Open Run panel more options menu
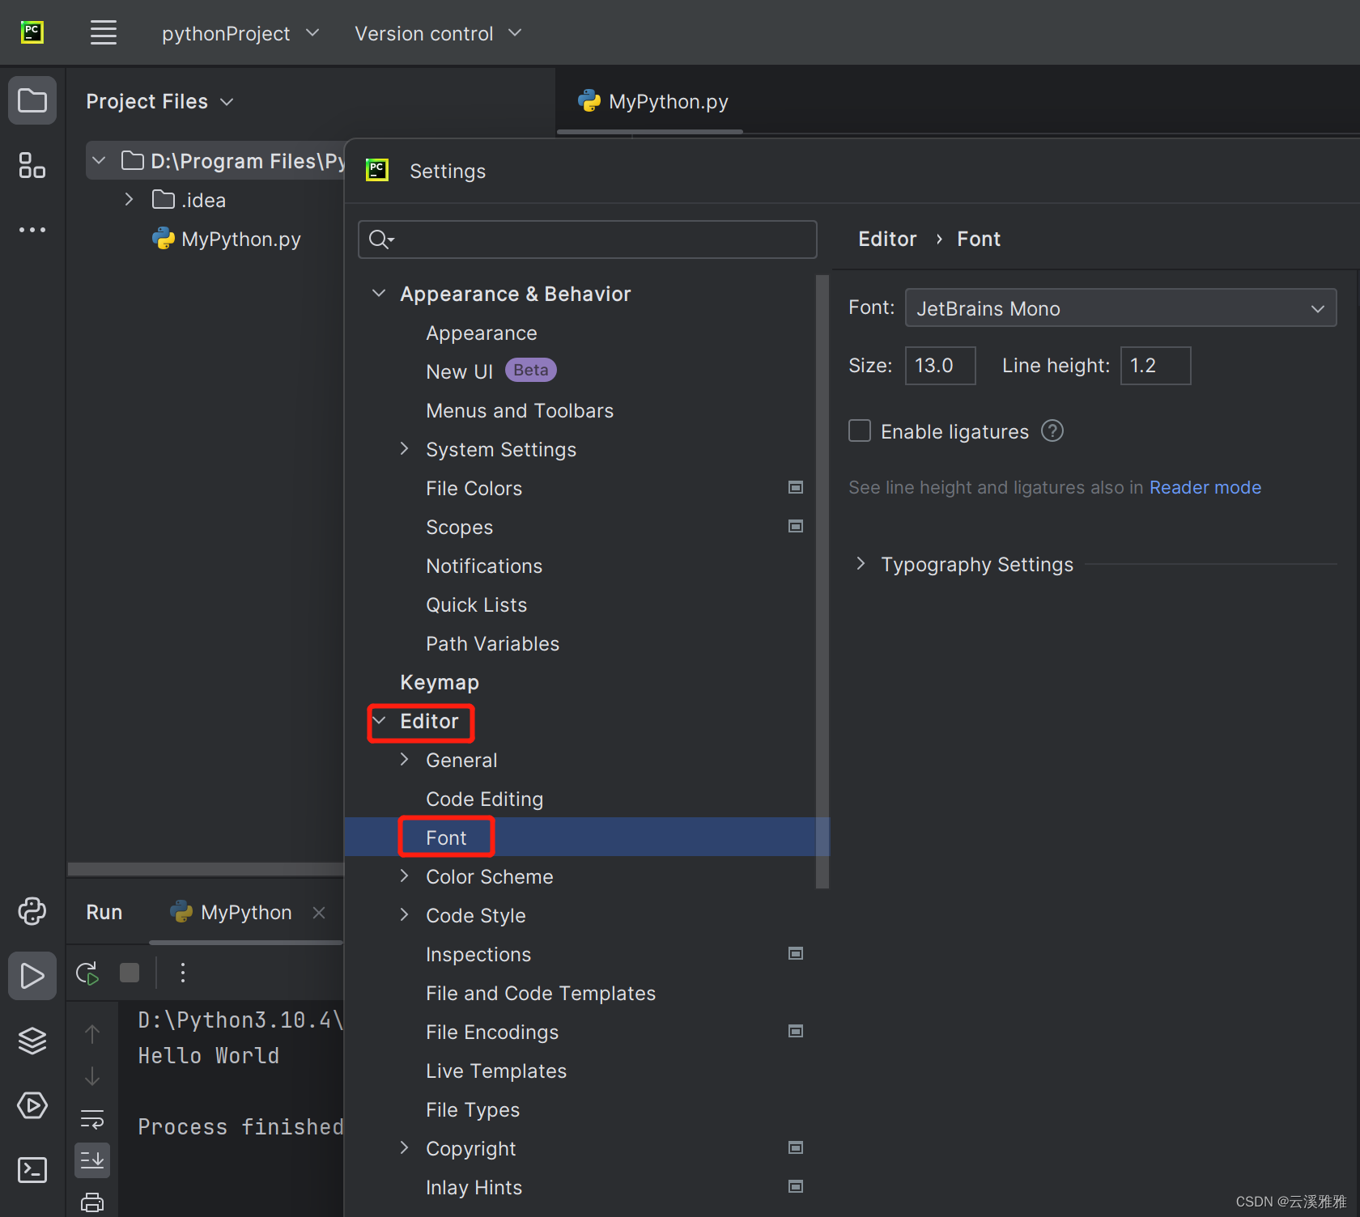The height and width of the screenshot is (1217, 1360). coord(183,973)
